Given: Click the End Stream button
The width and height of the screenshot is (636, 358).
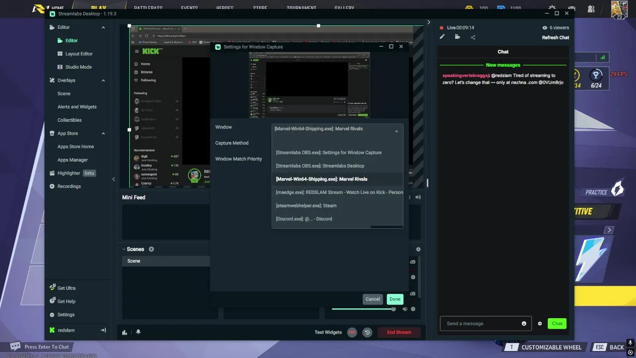Looking at the screenshot, I should [x=399, y=332].
